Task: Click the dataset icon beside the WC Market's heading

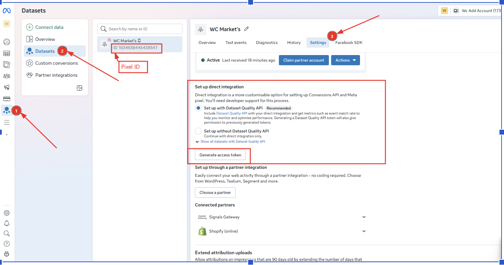Action: (201, 29)
